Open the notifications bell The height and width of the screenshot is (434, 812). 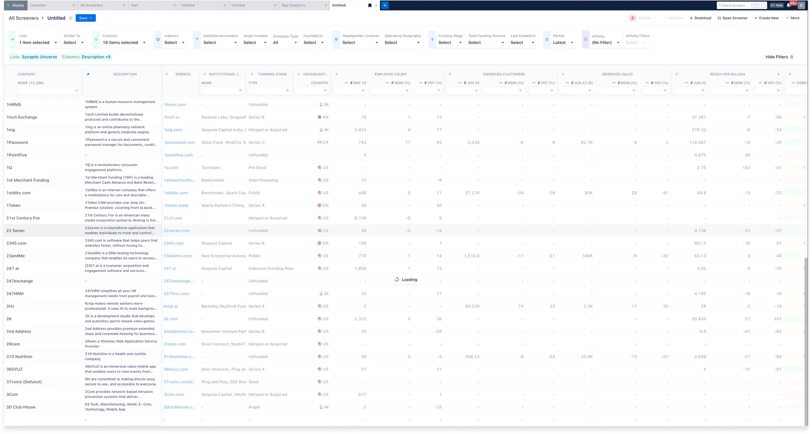click(x=789, y=5)
